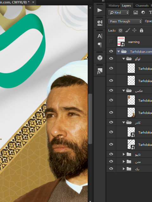Click the scroll down arrow of canvas
The height and width of the screenshot is (202, 152).
90,201
